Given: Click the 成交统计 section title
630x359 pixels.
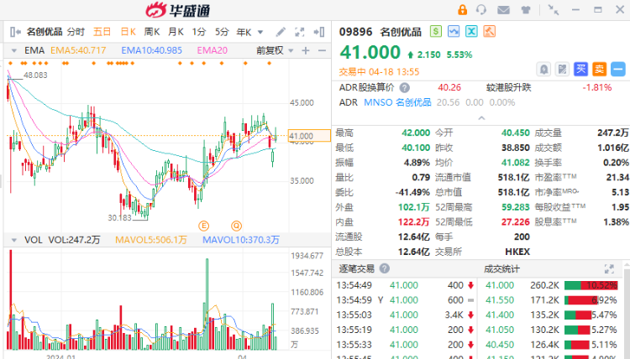Looking at the screenshot, I should tap(501, 268).
